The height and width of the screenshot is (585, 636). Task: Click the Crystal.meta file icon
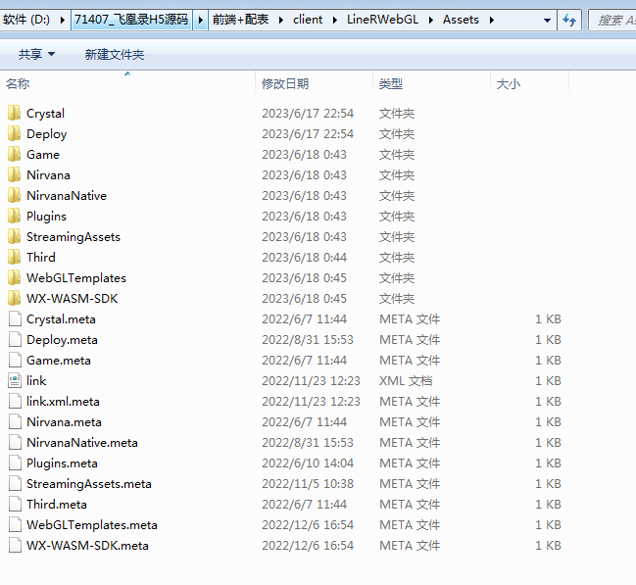pyautogui.click(x=14, y=319)
